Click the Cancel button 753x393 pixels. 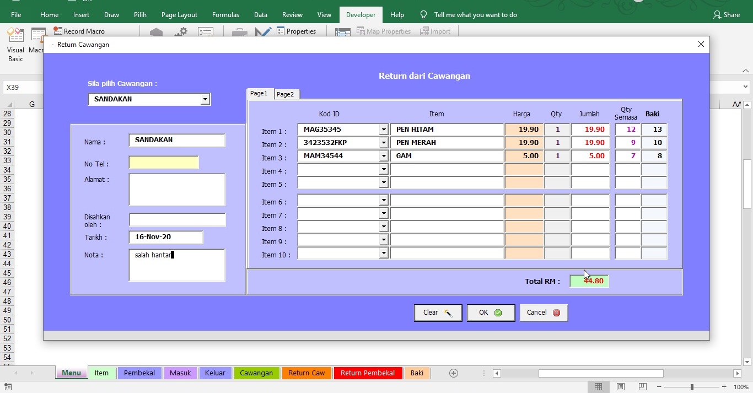[x=544, y=313]
